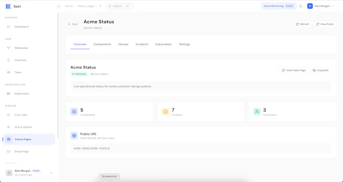Open Email Pings in the sidebar
Image resolution: width=343 pixels, height=182 pixels.
[28, 152]
